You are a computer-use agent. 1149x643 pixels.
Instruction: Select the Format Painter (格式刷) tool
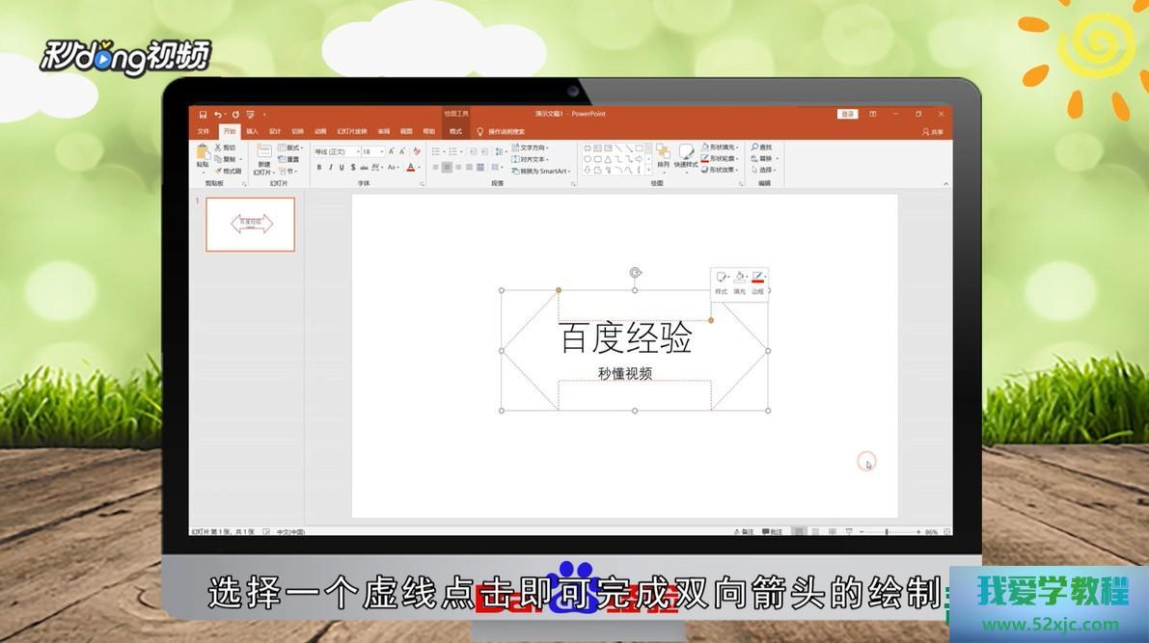click(229, 171)
